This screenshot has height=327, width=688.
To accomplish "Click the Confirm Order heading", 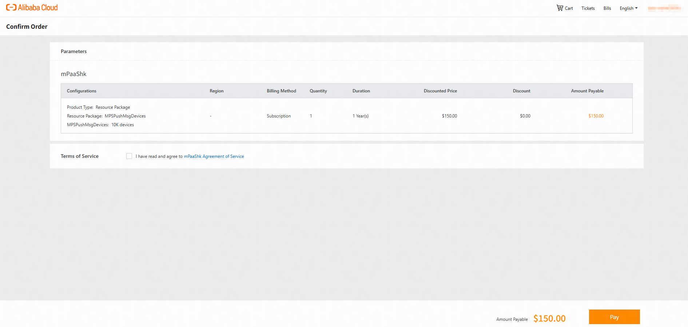I will point(27,27).
